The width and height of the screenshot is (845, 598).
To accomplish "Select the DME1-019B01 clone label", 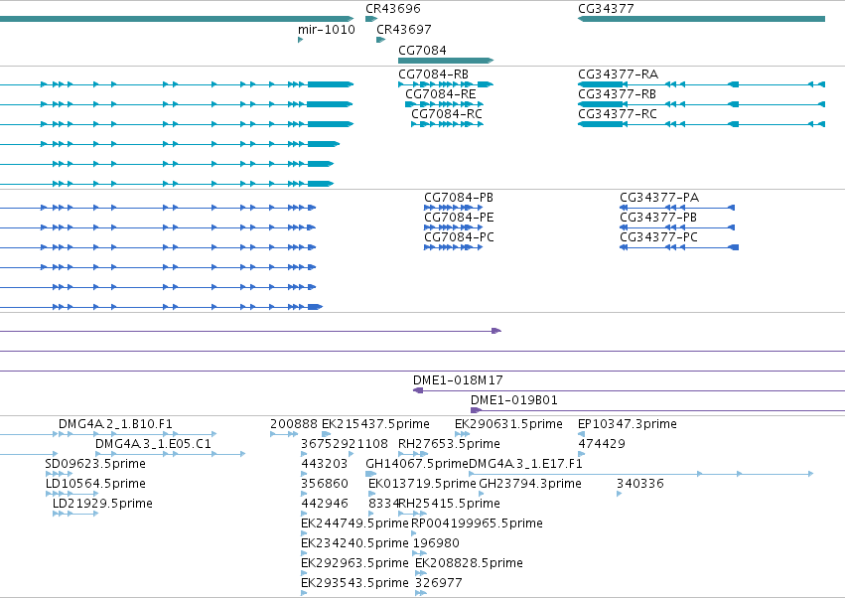I will pyautogui.click(x=514, y=400).
